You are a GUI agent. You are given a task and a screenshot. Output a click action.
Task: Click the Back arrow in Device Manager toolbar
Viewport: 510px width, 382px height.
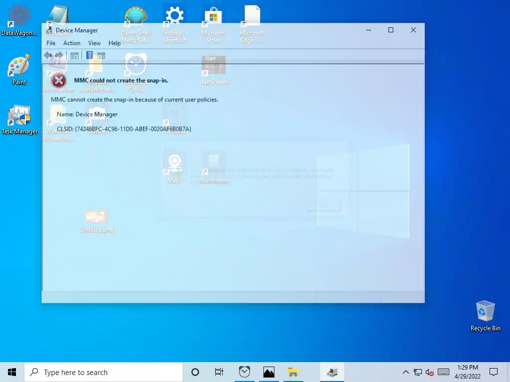[48, 56]
